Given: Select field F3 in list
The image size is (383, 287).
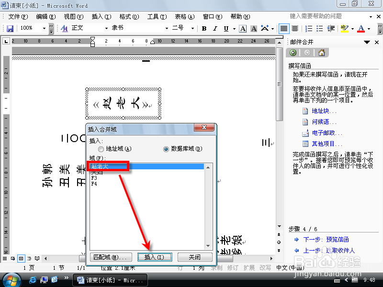Looking at the screenshot, I should point(94,178).
